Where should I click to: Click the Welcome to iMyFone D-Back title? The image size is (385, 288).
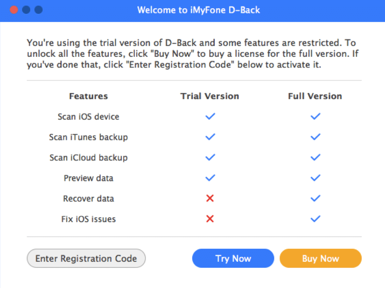pos(199,10)
